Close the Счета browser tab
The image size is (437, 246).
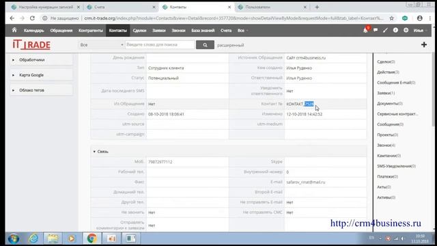[x=154, y=7]
